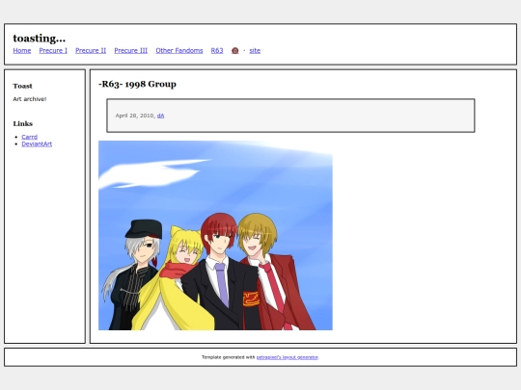Click the "-R63- 1998 Group" heading
Screen dimensions: 521x390
pos(137,84)
